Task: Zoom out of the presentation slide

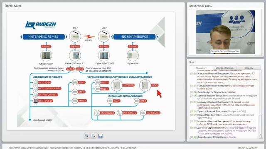Action: coord(94,136)
